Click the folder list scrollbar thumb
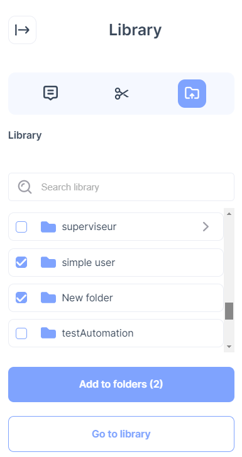Image resolution: width=242 pixels, height=457 pixels. click(229, 311)
